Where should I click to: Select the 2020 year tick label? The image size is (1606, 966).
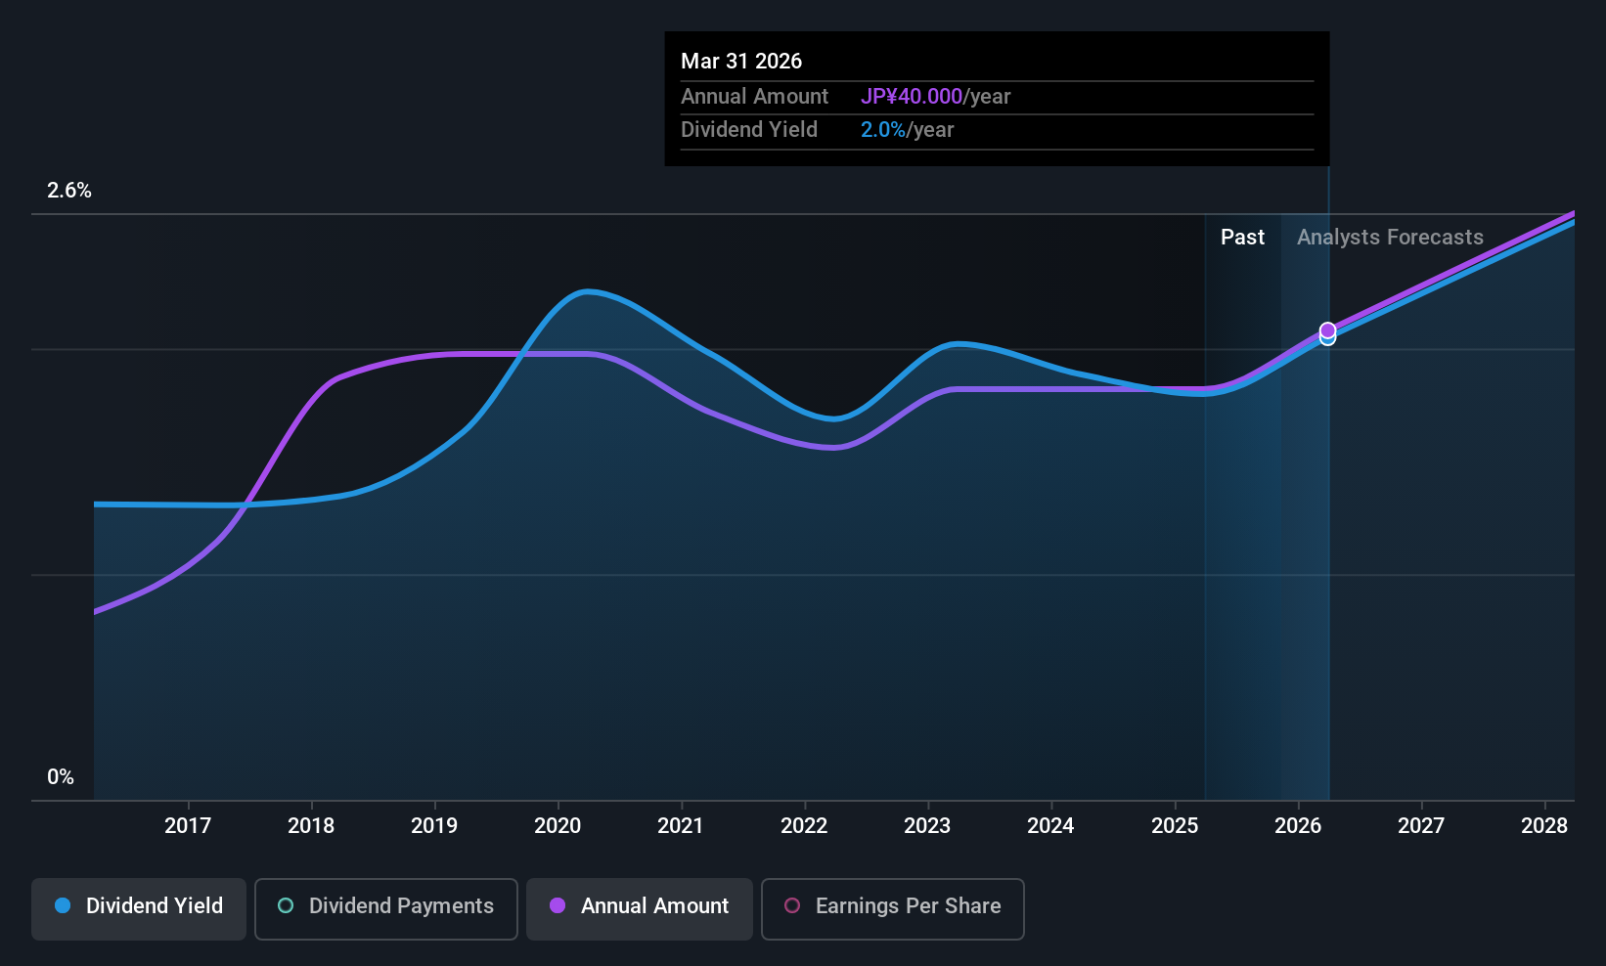[x=558, y=826]
